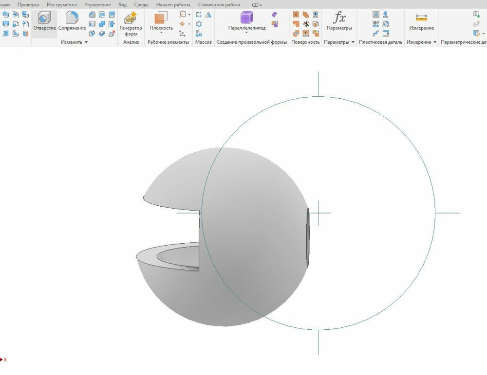Image resolution: width=487 pixels, height=375 pixels.
Task: Choose the circular pattern icon in Массив
Action: (199, 24)
